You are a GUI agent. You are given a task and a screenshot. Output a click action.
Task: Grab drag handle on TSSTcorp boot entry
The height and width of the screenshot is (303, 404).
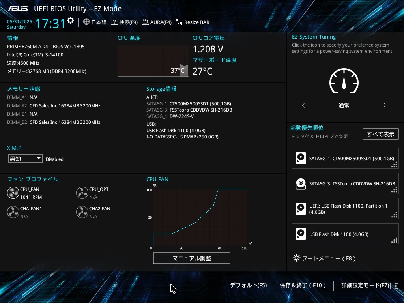394,190
